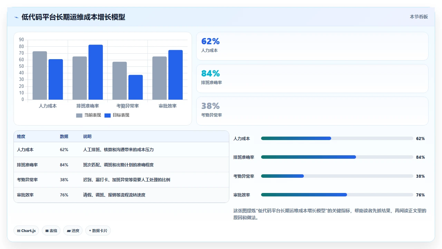Click the 84% value beside 排班准确率 progress
The height and width of the screenshot is (249, 442).
(x=420, y=157)
